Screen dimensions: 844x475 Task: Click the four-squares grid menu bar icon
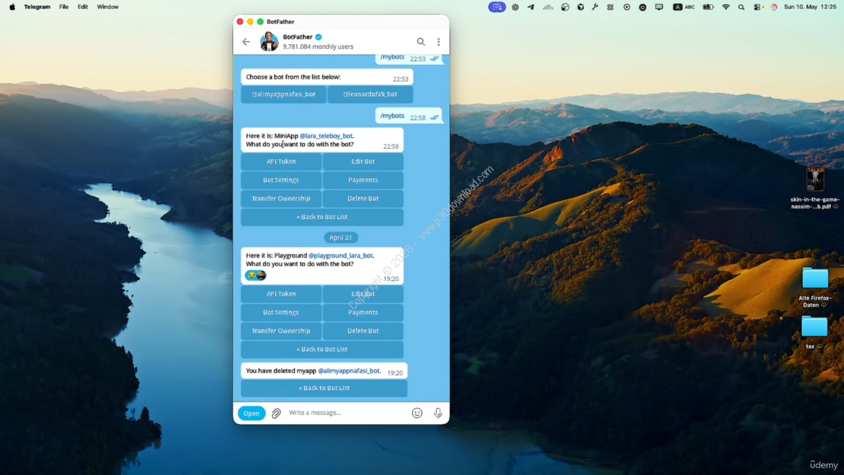[x=611, y=7]
